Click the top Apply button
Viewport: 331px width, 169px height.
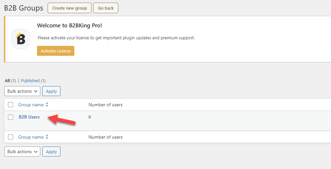pyautogui.click(x=51, y=91)
